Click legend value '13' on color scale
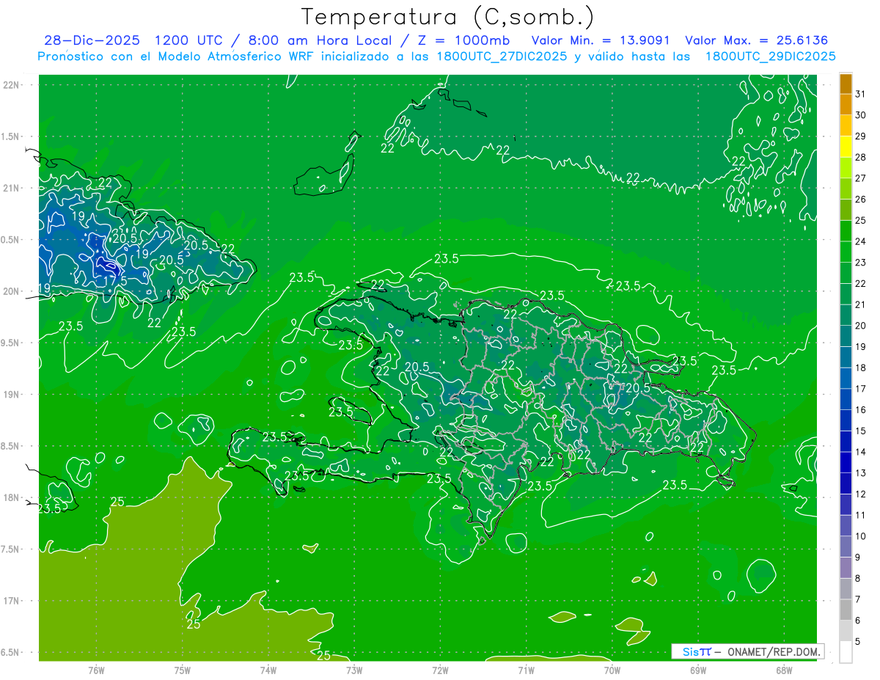The image size is (880, 680). coord(860,473)
